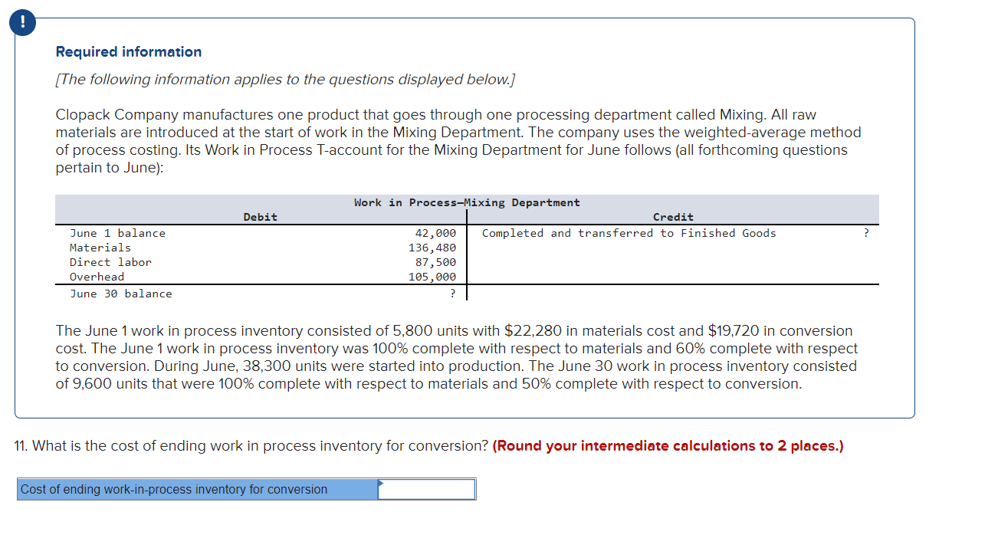Click the 'Materials' row label

[x=100, y=248]
